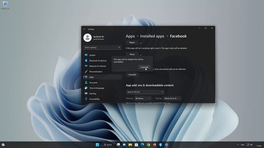Open the Personalization category

(x=103, y=72)
